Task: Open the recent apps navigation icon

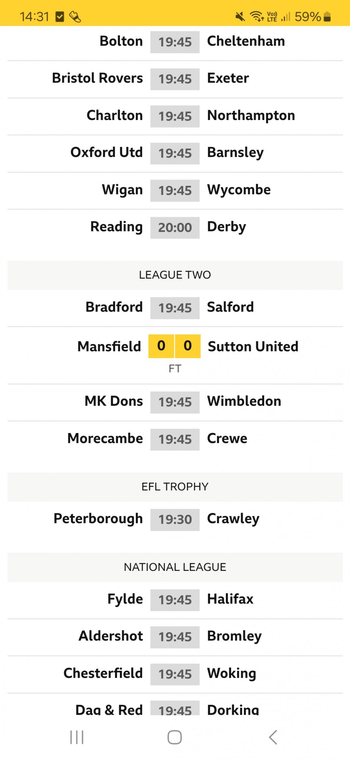Action: [77, 737]
